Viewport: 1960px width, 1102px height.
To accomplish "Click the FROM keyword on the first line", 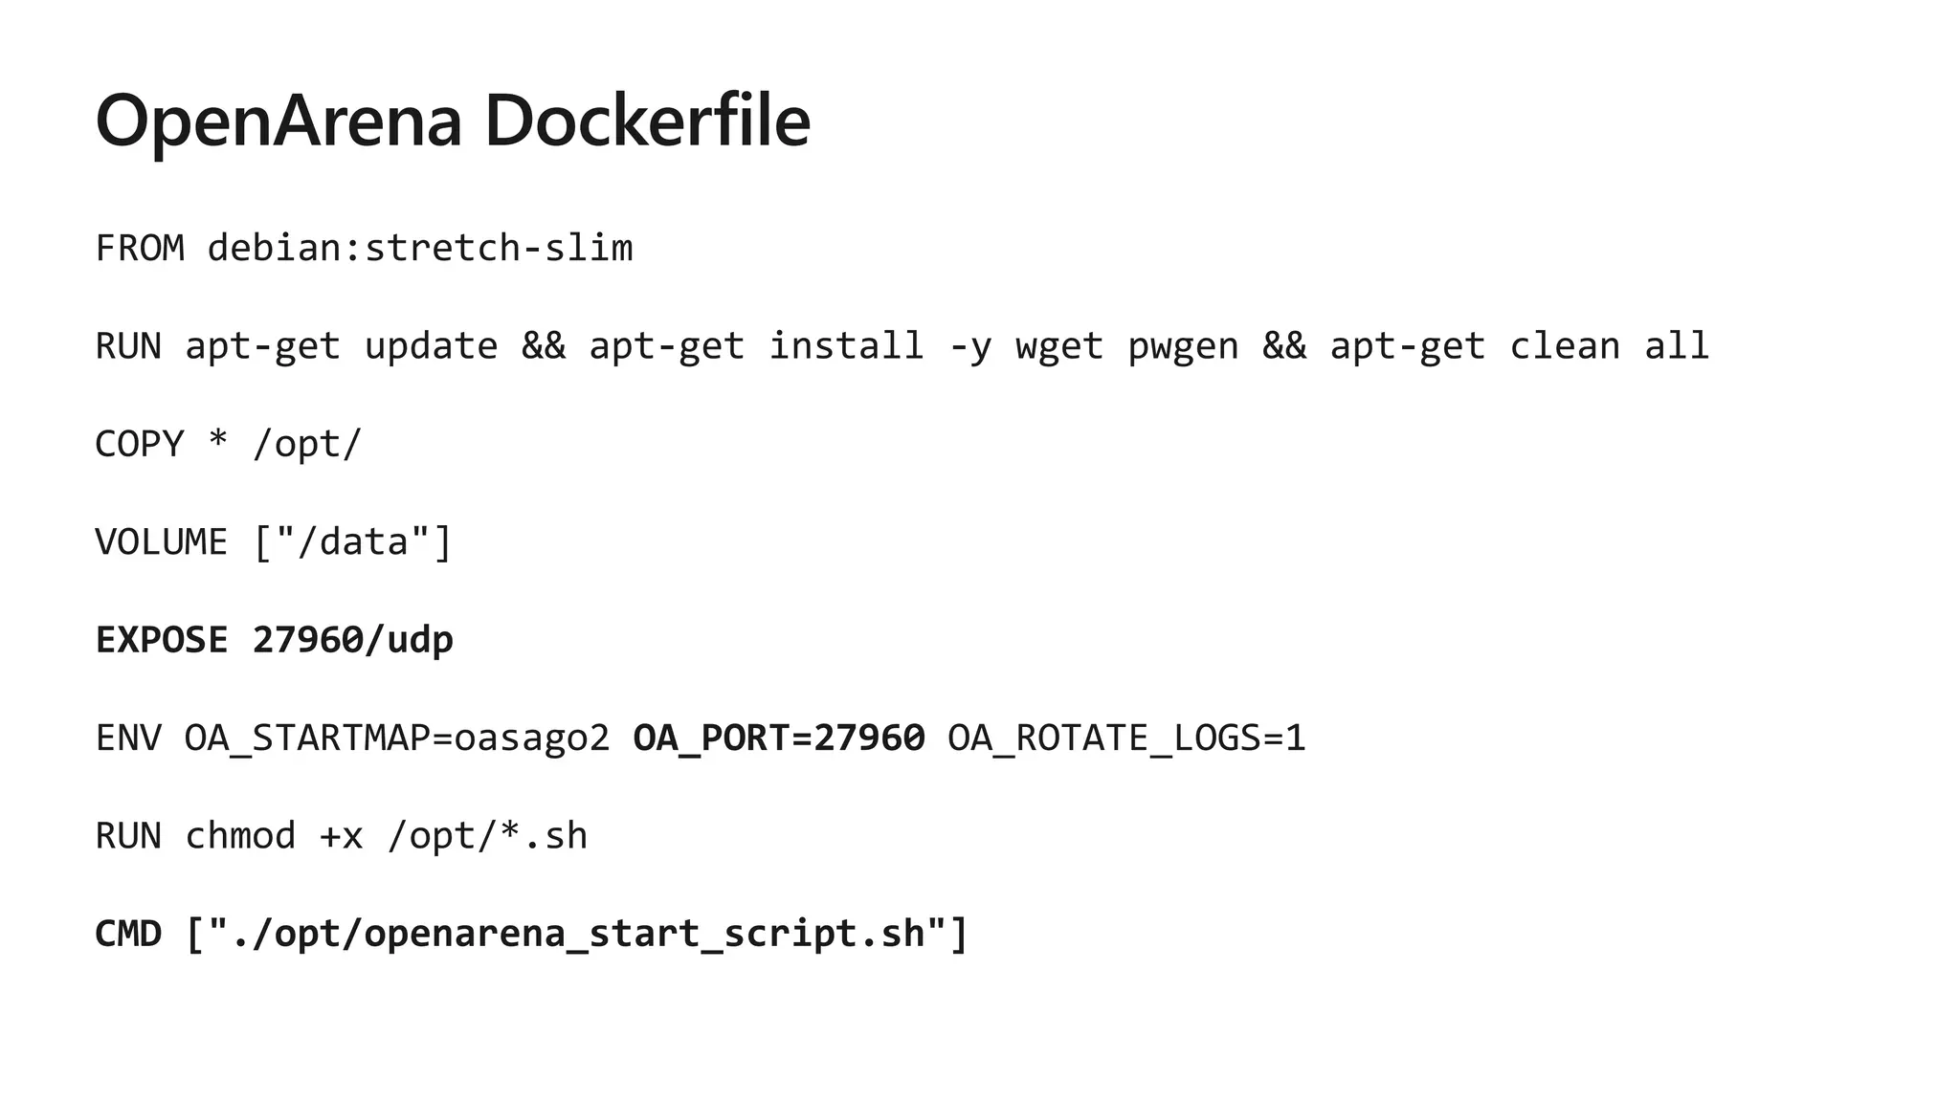I will click(x=140, y=249).
